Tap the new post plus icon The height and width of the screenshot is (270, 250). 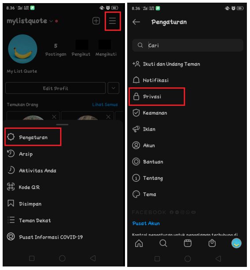pos(96,21)
